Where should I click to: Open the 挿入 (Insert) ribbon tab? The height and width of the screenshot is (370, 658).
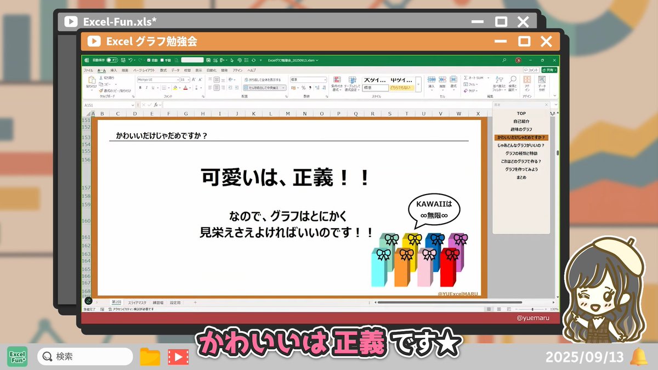(x=114, y=70)
